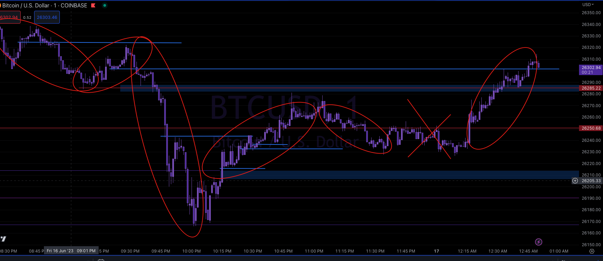This screenshot has height=261, width=603.
Task: Click the 26350.00 price scale value
Action: point(591,13)
